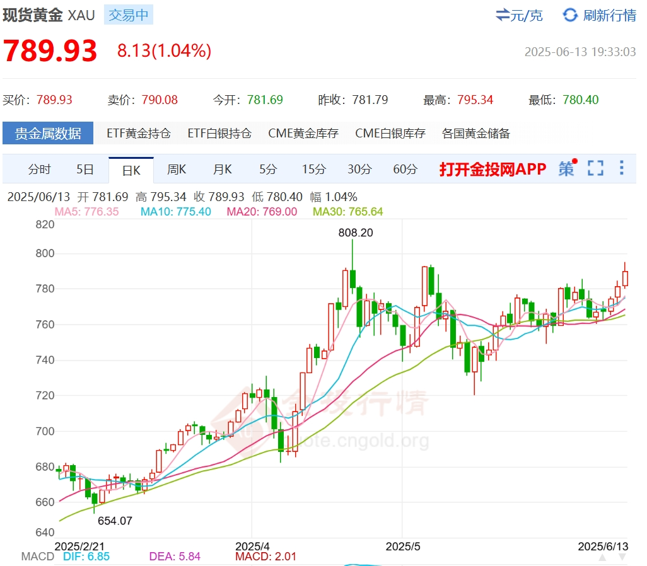Click the 元/克 unit text
This screenshot has height=566, width=647.
point(526,16)
